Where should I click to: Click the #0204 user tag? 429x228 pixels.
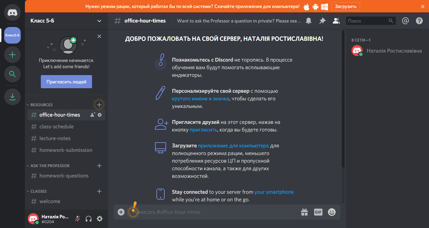pyautogui.click(x=47, y=222)
